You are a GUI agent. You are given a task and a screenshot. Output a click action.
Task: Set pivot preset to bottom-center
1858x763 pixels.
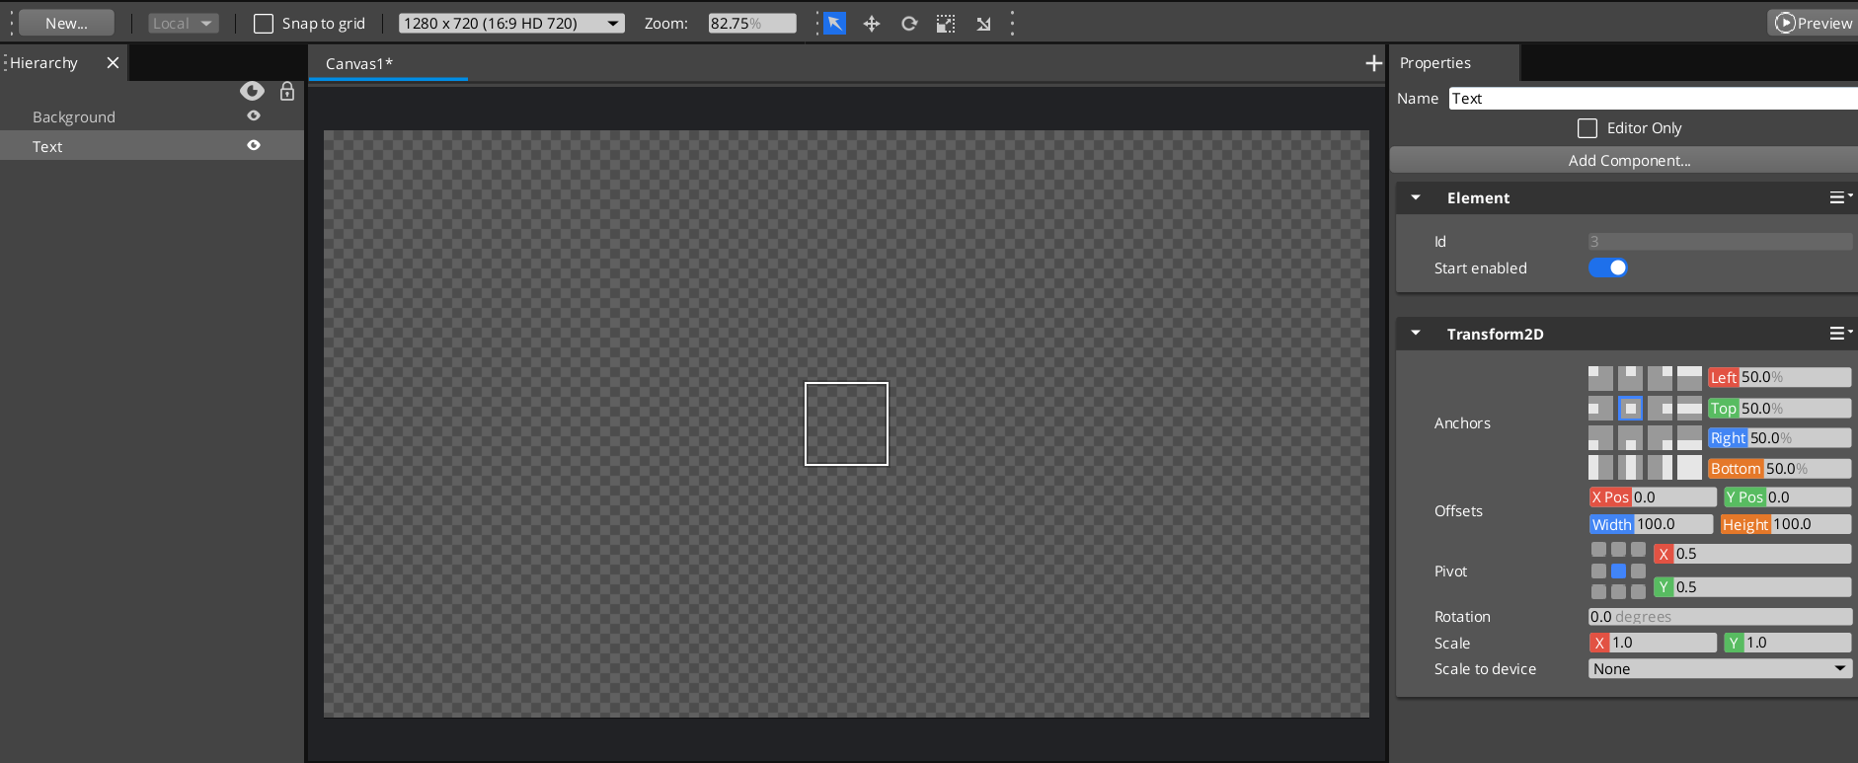[x=1618, y=592]
